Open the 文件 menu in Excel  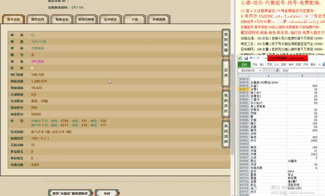coord(244,65)
